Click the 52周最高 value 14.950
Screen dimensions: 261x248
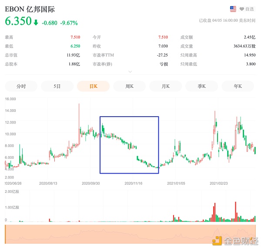(x=250, y=55)
